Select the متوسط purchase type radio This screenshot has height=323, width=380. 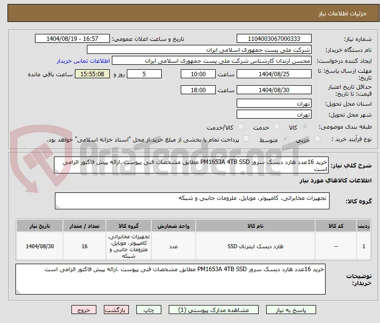pyautogui.click(x=286, y=139)
